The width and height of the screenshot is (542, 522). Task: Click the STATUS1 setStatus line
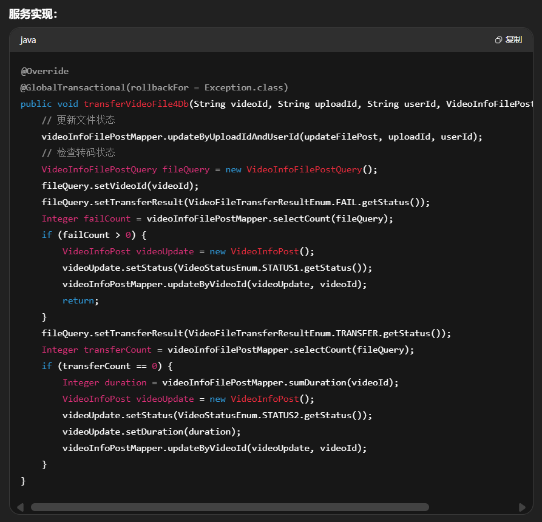tap(217, 268)
